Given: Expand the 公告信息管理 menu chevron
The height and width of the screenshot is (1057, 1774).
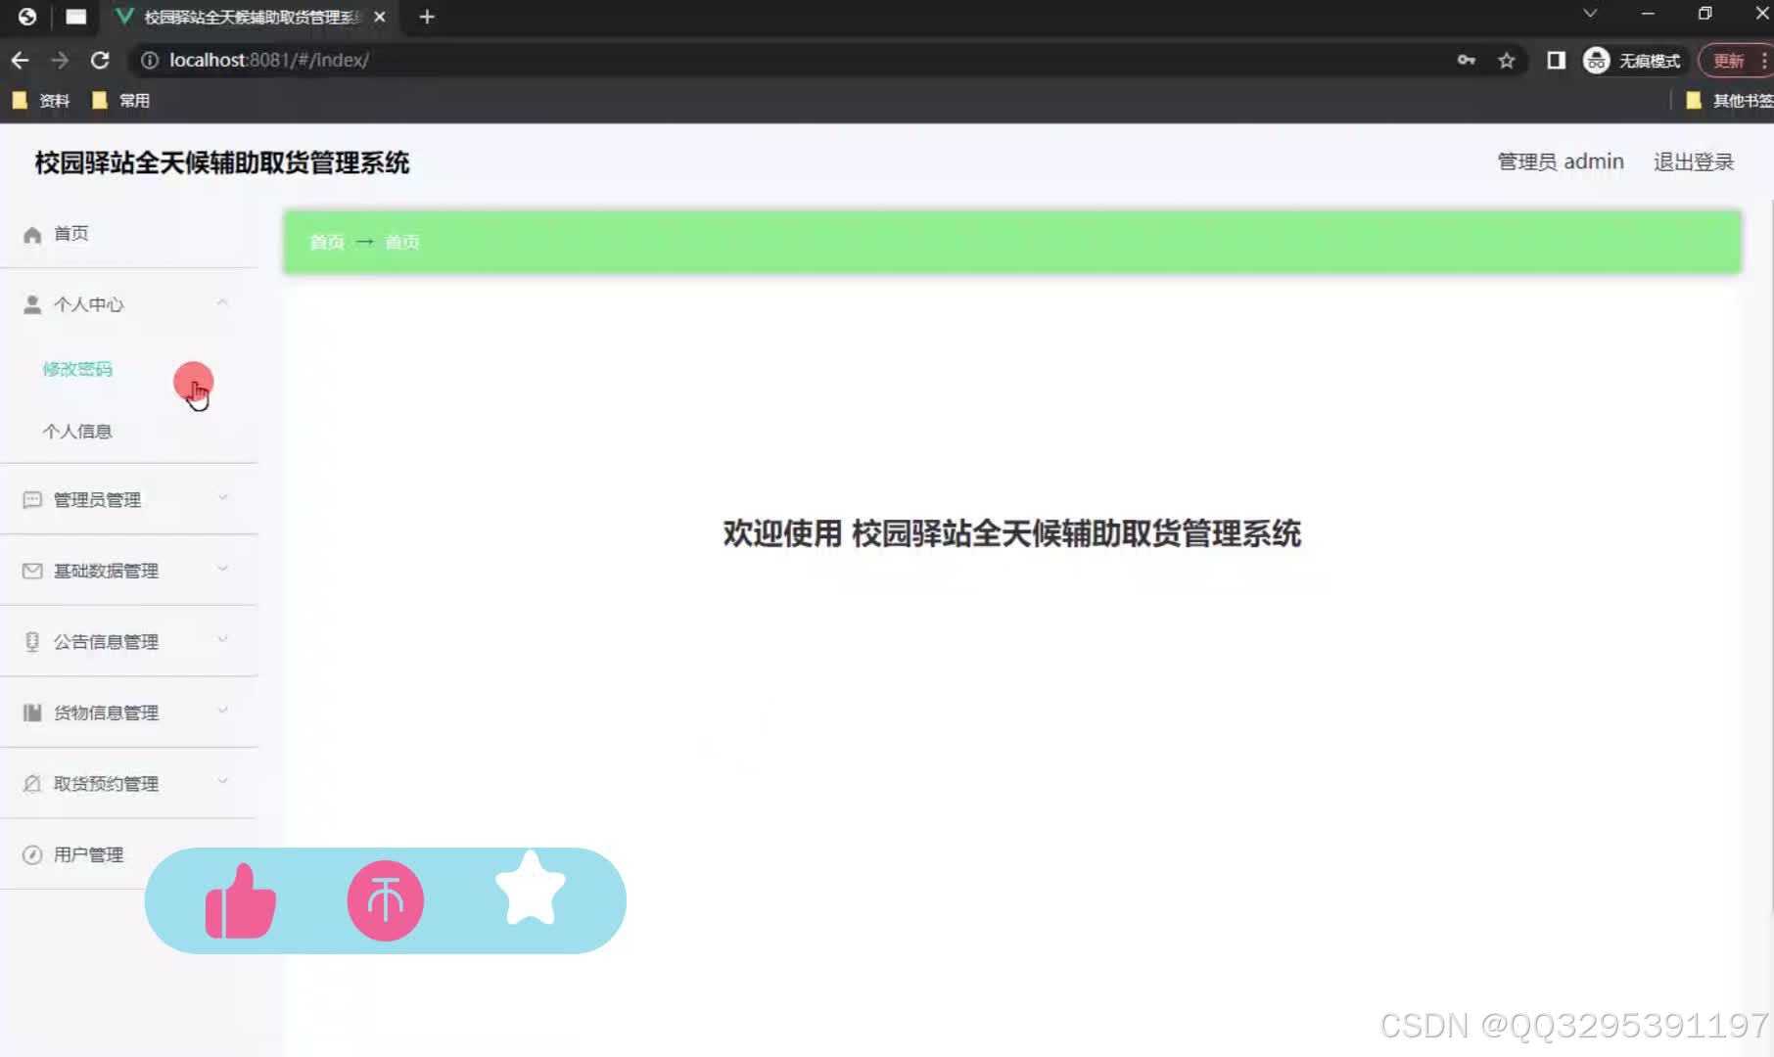Looking at the screenshot, I should [222, 640].
